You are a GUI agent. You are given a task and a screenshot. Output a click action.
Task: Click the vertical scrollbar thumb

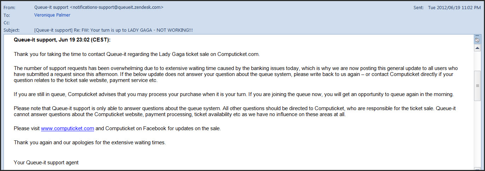point(477,85)
